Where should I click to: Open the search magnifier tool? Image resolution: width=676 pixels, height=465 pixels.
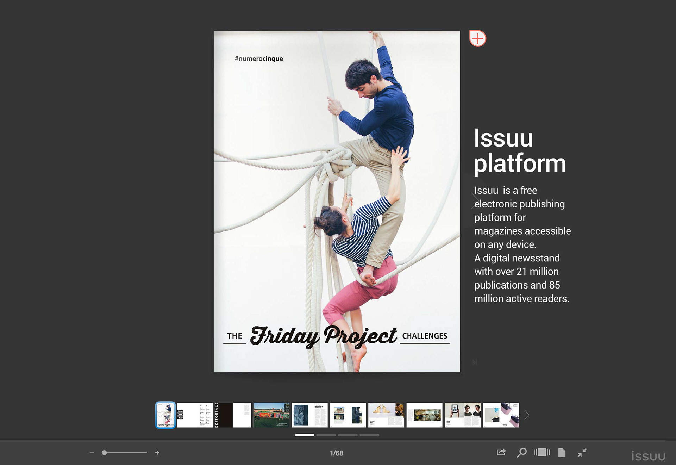pos(521,452)
